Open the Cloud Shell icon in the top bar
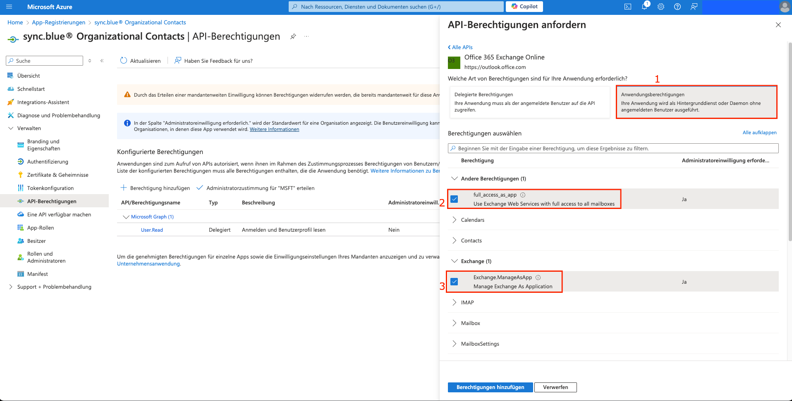The width and height of the screenshot is (792, 401). tap(628, 7)
